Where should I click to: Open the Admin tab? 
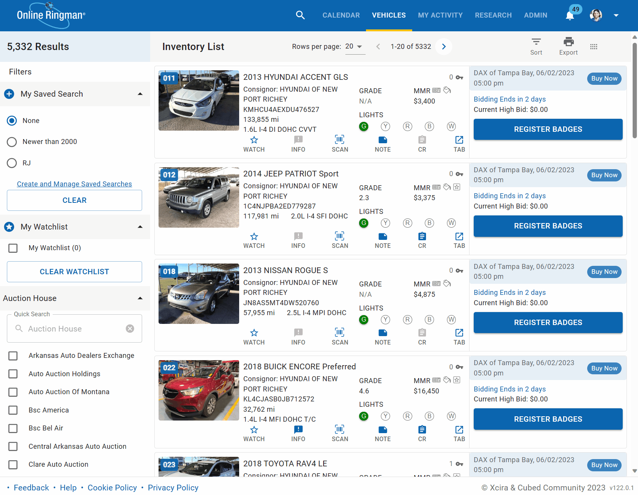(x=536, y=15)
